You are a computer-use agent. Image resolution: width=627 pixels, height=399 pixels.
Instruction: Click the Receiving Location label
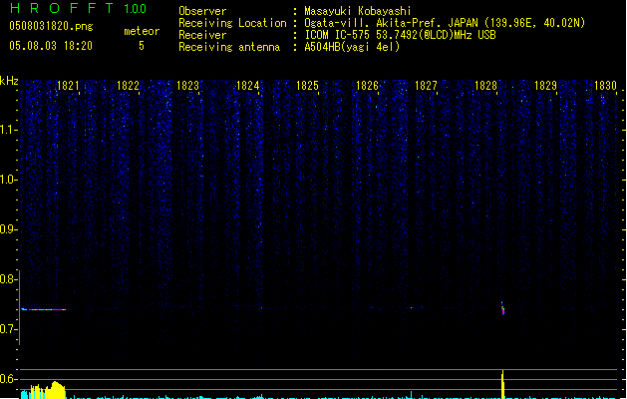[232, 23]
